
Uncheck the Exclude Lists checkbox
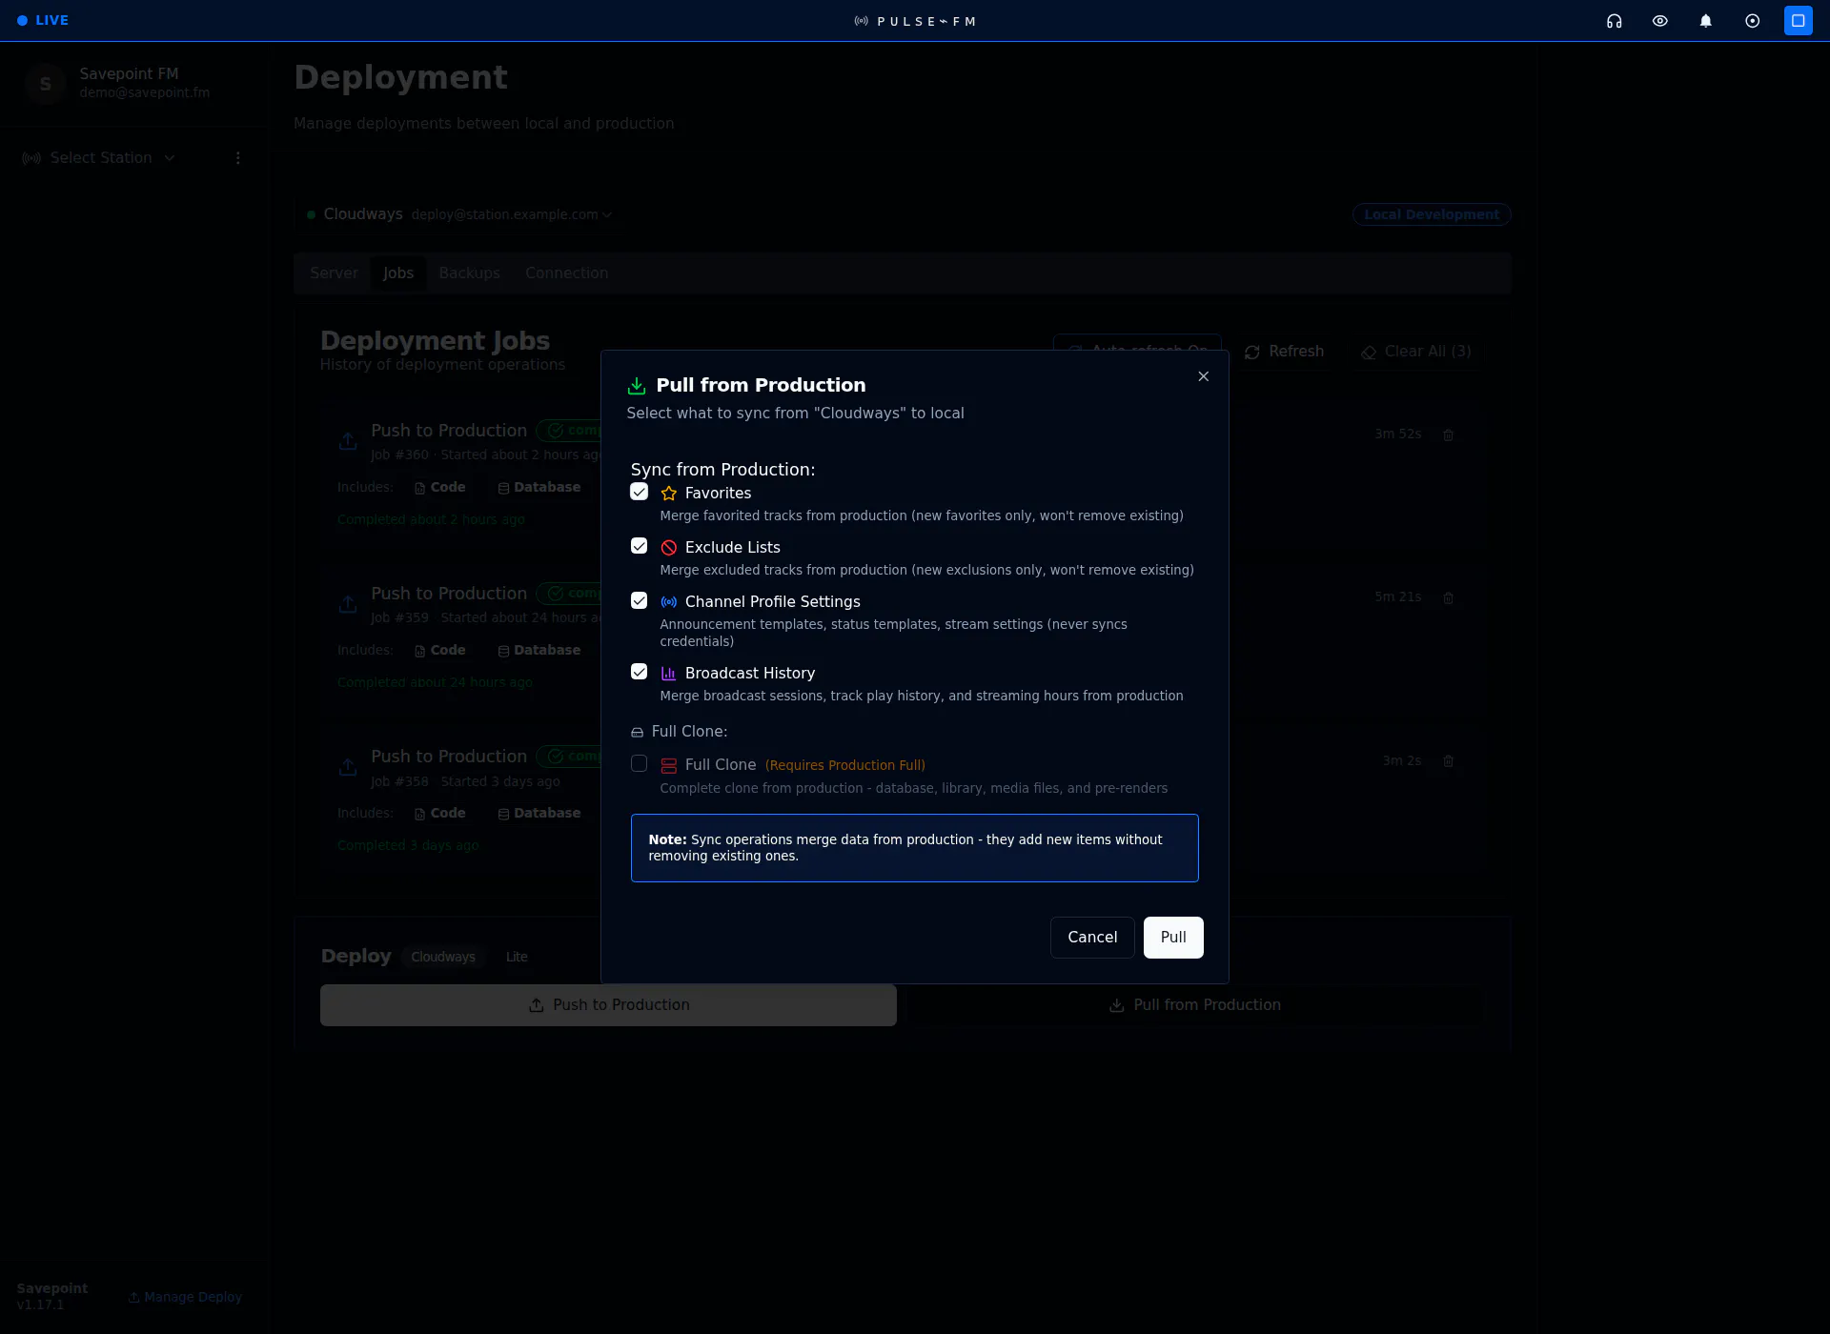pos(639,546)
